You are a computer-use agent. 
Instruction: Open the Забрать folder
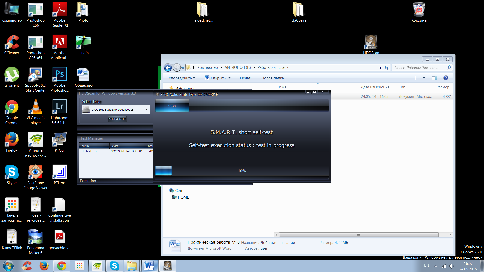[x=299, y=12]
